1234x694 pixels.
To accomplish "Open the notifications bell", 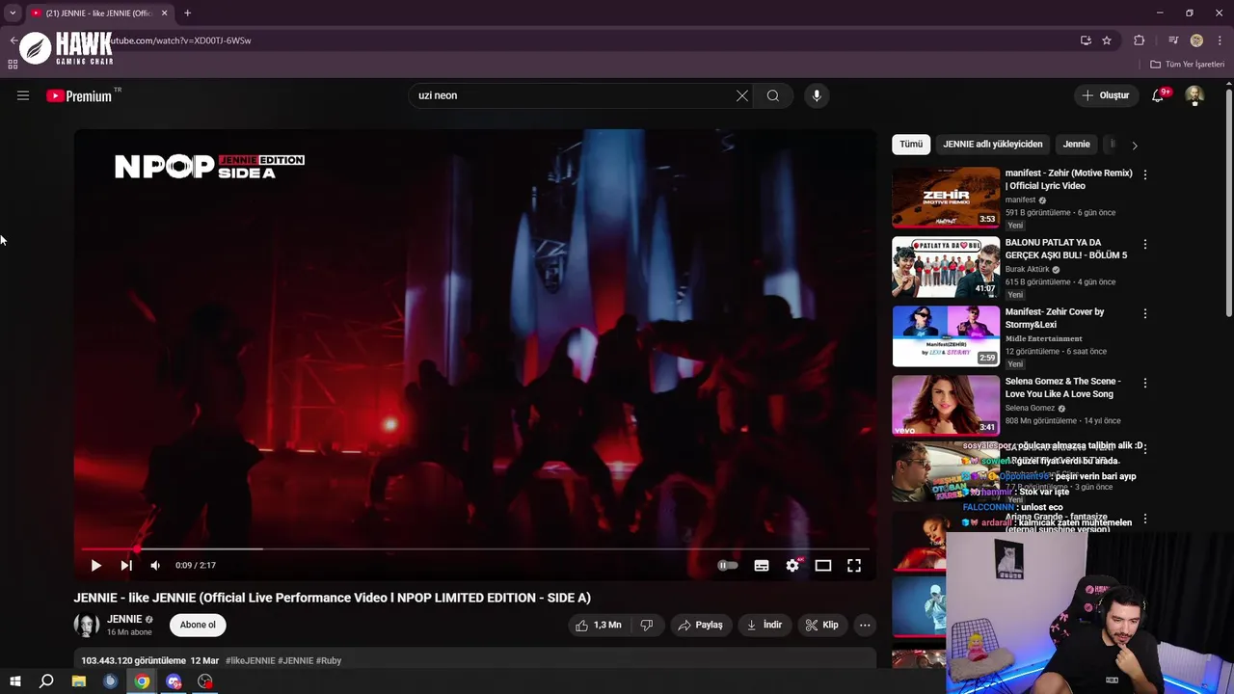I will pos(1158,95).
